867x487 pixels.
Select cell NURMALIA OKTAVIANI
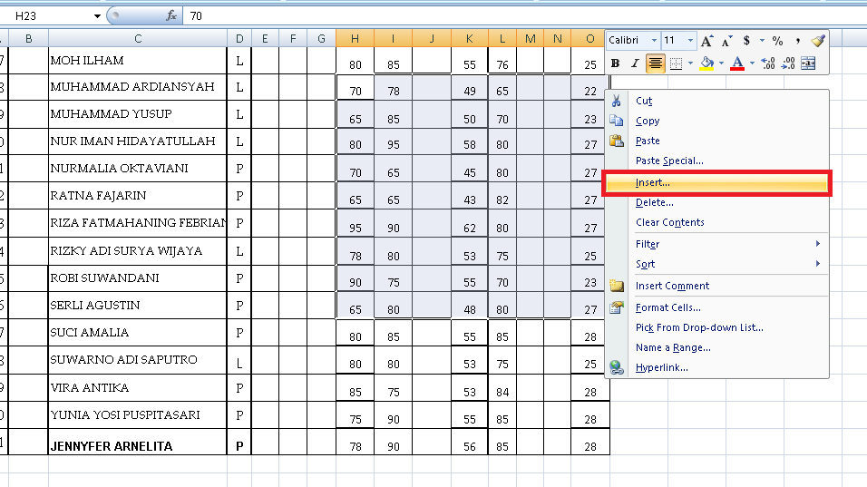click(x=138, y=168)
